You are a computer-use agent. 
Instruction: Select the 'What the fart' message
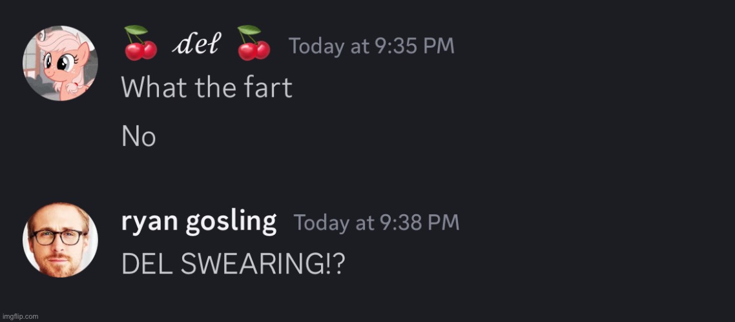[x=207, y=87]
